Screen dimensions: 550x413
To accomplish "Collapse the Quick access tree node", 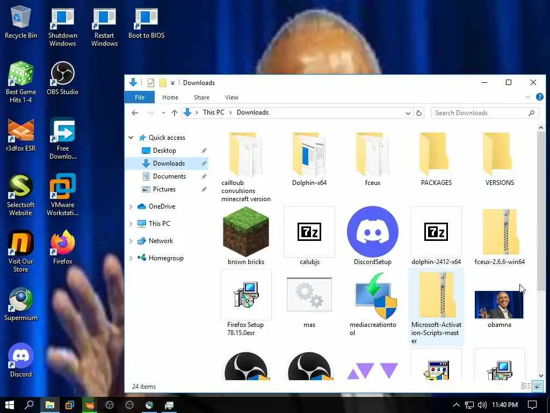I will [x=131, y=138].
